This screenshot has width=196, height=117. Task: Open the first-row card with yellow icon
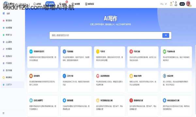109,57
